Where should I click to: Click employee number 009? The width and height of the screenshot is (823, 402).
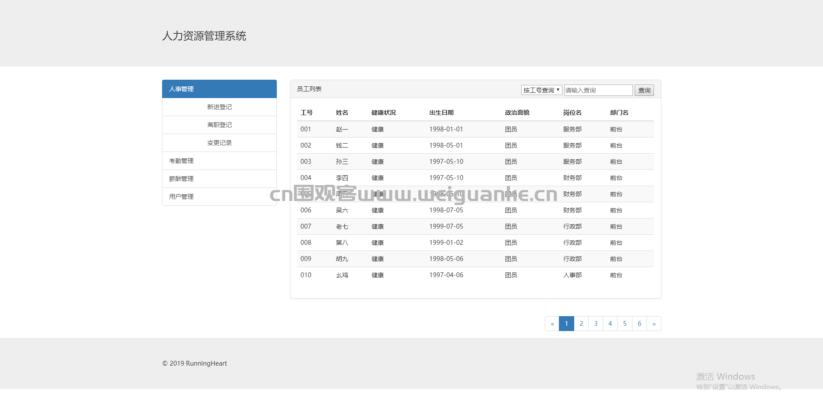tap(306, 259)
